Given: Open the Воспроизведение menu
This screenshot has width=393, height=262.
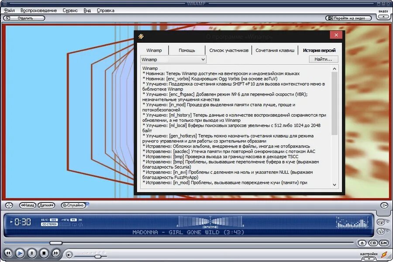Looking at the screenshot, I should [38, 10].
